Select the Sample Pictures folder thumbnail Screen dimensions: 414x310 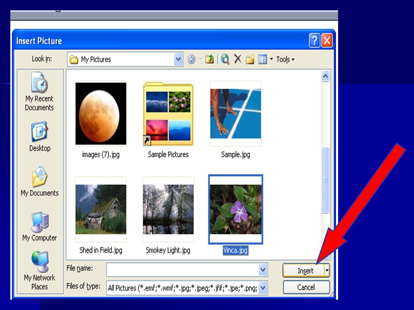168,114
